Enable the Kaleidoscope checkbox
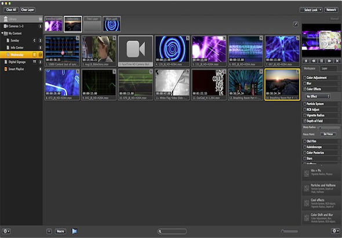The height and width of the screenshot is (238, 342). [x=304, y=147]
